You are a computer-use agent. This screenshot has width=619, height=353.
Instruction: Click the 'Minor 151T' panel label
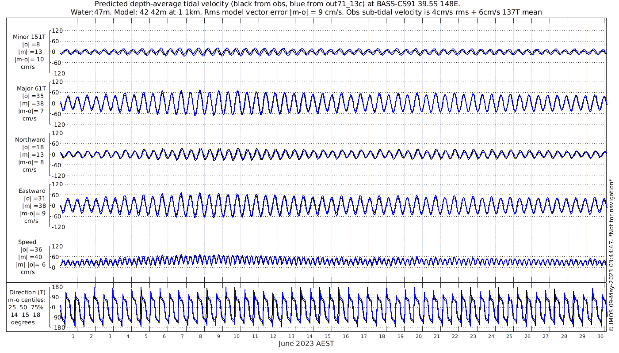29,37
